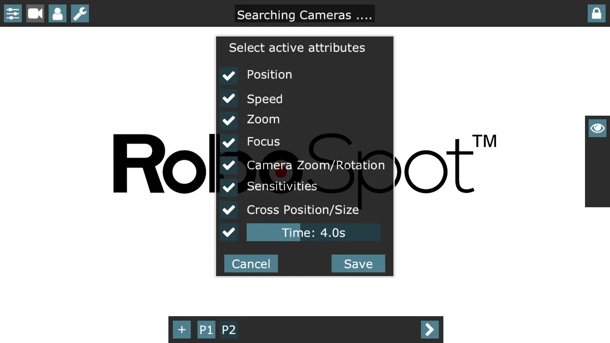Toggle the Zoom attribute checkbox
This screenshot has width=610, height=343.
(x=228, y=120)
